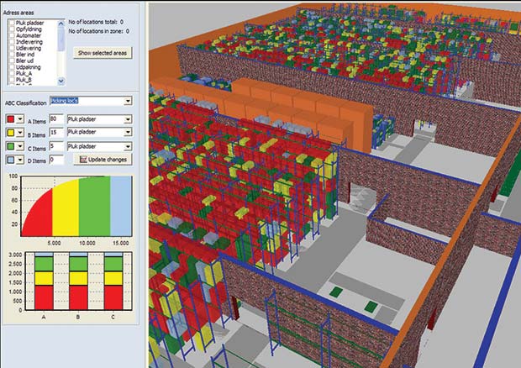Click the A Items percentage field
Viewport: 521px width, 368px height.
[x=57, y=119]
